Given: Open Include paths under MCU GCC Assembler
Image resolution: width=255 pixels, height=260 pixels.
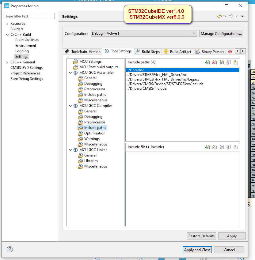Looking at the screenshot, I should pyautogui.click(x=95, y=95).
